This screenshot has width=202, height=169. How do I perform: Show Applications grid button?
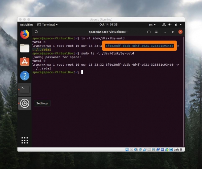[x=25, y=140]
